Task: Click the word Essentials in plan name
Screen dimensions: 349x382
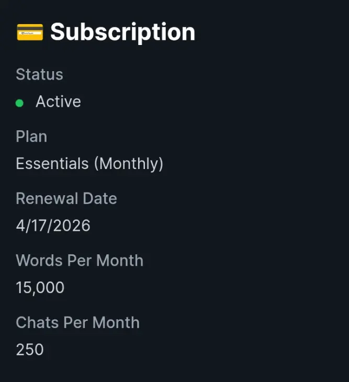Action: 52,163
